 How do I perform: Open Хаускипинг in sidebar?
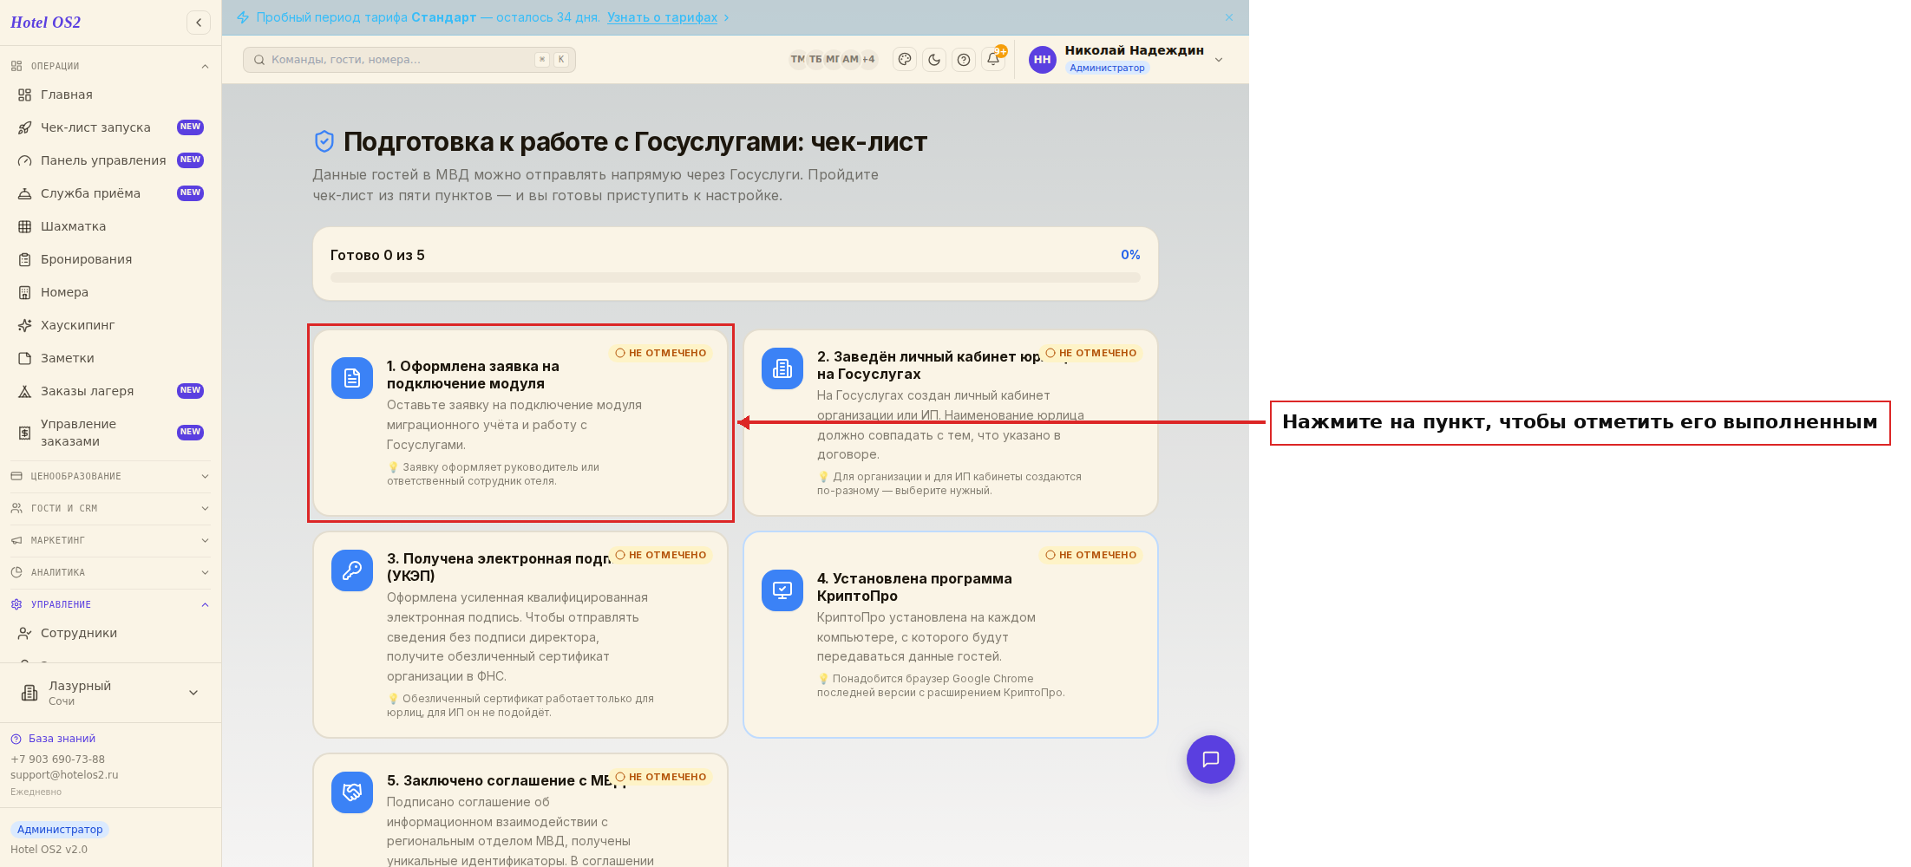point(110,325)
